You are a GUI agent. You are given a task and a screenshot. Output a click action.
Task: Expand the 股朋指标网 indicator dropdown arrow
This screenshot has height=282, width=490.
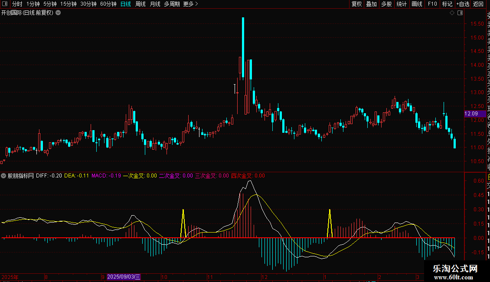pos(4,176)
